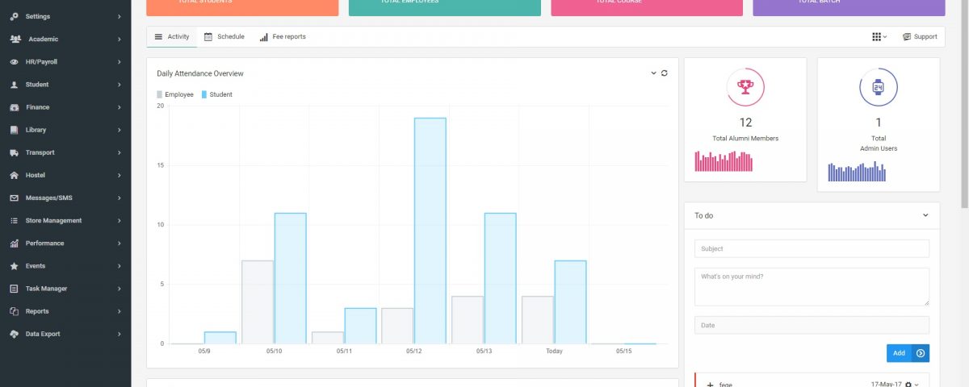The width and height of the screenshot is (969, 387).
Task: Click the 05/12 Student attendance bar
Action: click(430, 231)
